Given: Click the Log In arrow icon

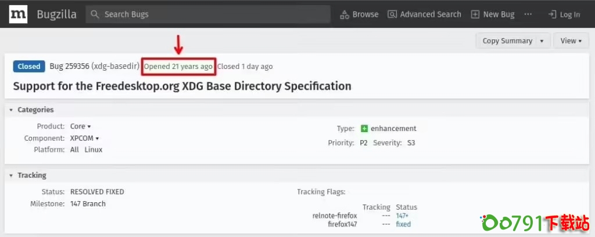Looking at the screenshot, I should pos(552,14).
